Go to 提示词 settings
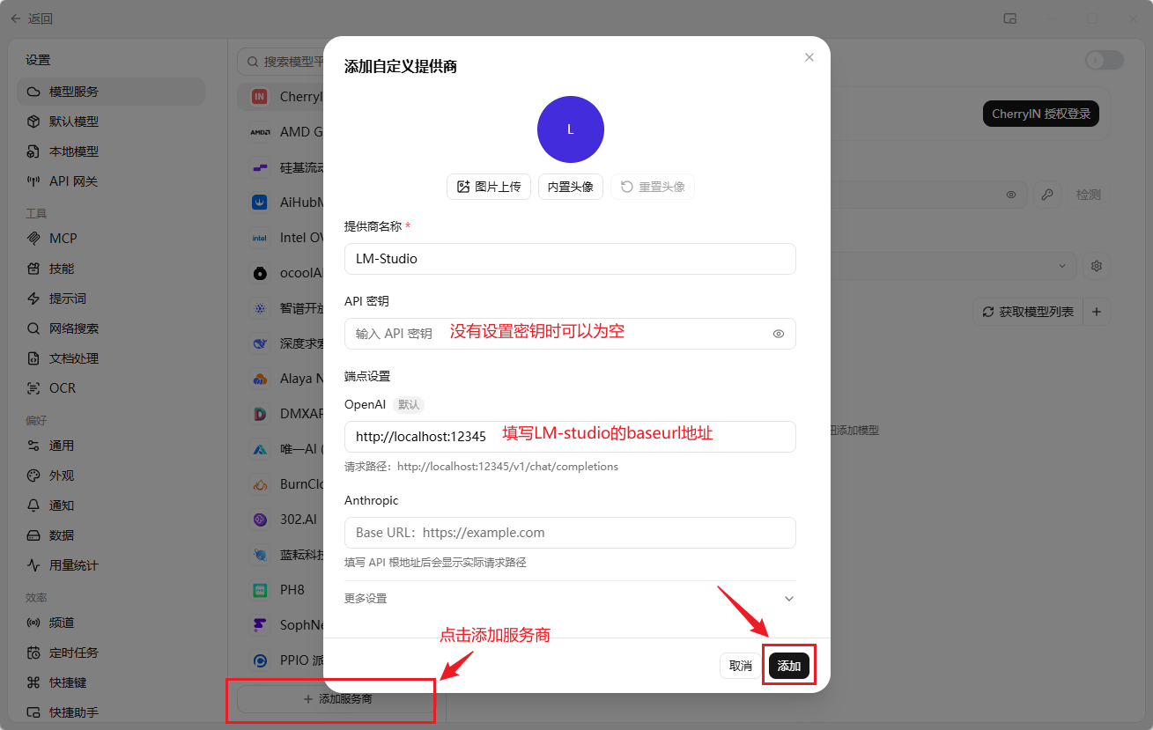 pyautogui.click(x=111, y=299)
